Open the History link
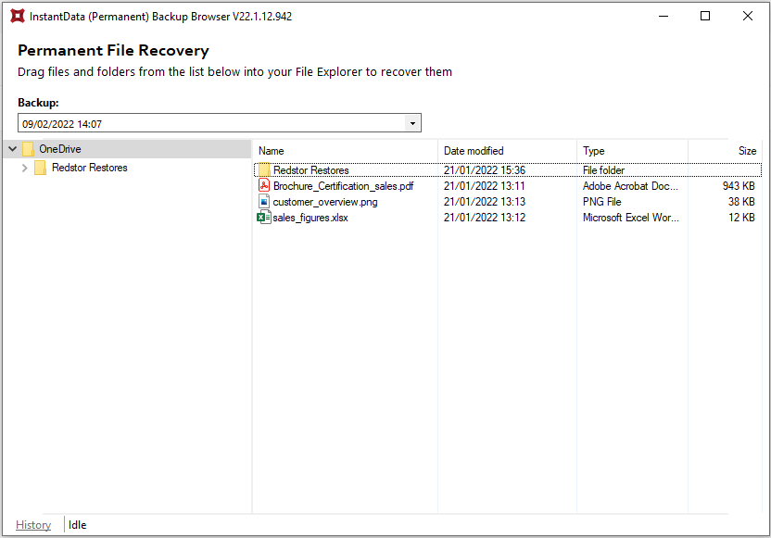Image resolution: width=771 pixels, height=538 pixels. 33,525
